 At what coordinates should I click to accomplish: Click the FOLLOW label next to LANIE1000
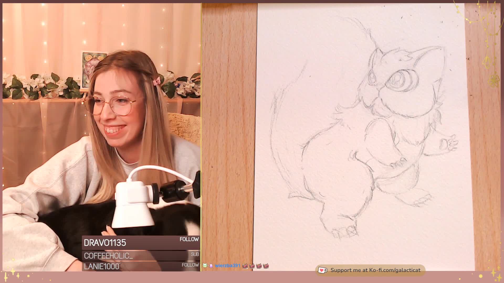coord(190,265)
